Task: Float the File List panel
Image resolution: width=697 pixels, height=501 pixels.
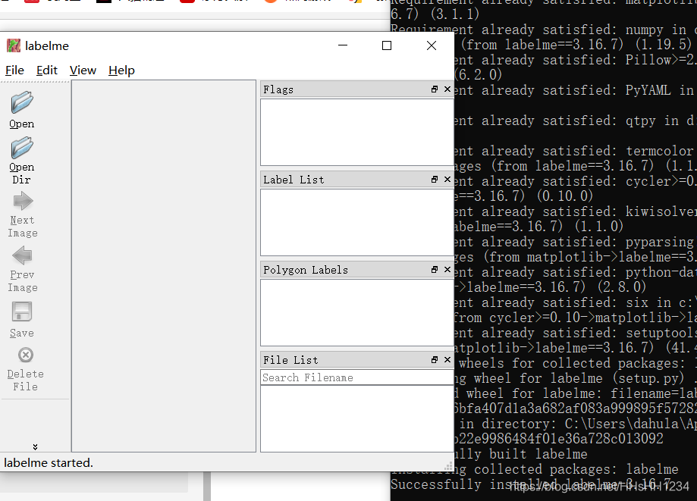Action: coord(435,360)
